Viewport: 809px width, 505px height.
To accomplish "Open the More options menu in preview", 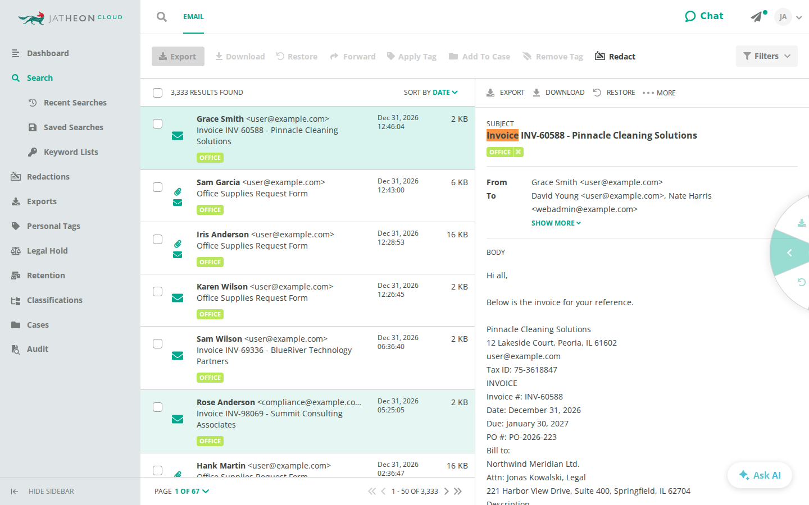I will [x=659, y=93].
